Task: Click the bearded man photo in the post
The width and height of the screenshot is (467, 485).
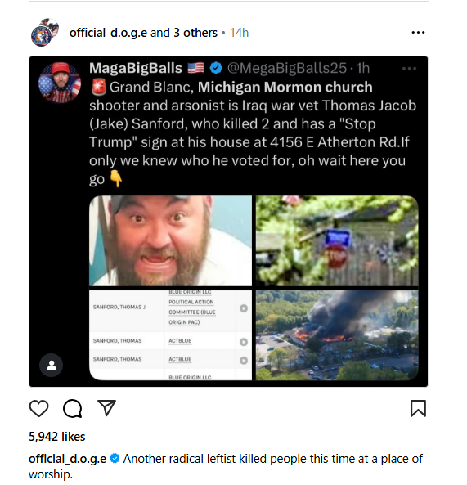Action: pyautogui.click(x=170, y=240)
